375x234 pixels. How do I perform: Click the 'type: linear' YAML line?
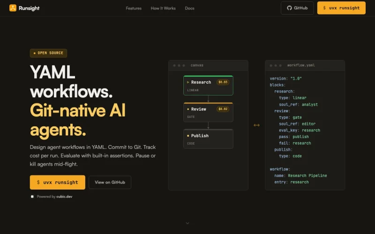292,98
